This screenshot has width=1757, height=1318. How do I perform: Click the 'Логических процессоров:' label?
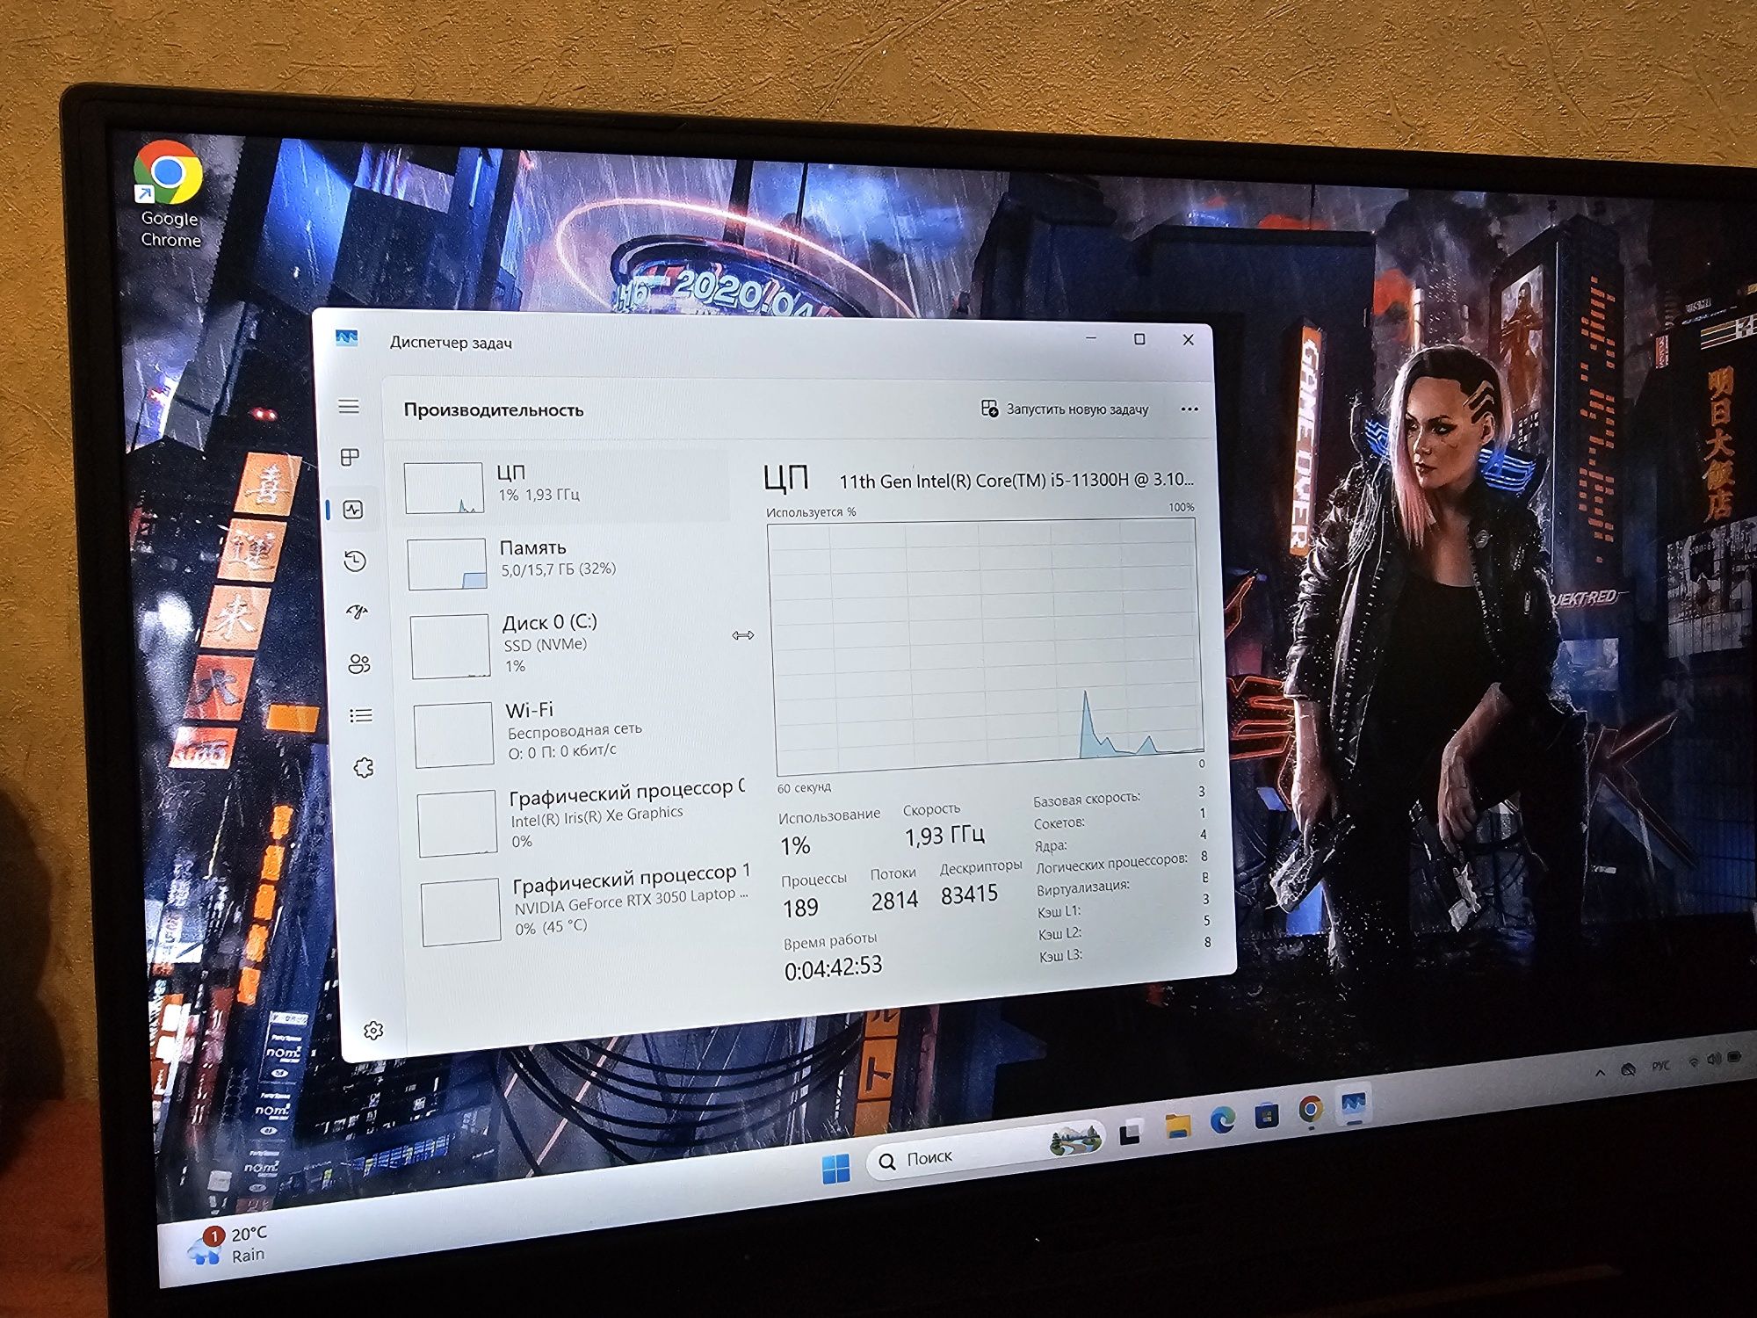(x=1111, y=863)
